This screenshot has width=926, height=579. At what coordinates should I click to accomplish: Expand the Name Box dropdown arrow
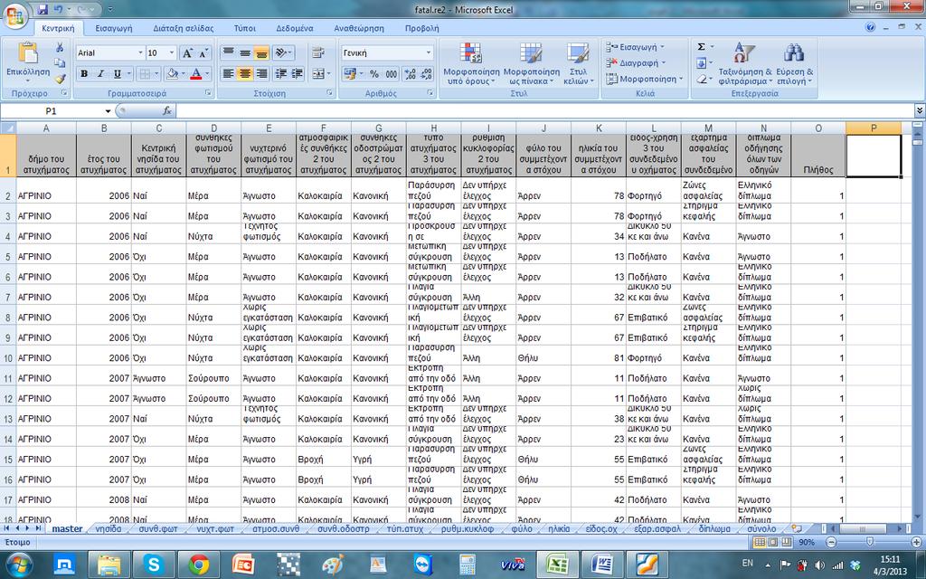pos(109,110)
